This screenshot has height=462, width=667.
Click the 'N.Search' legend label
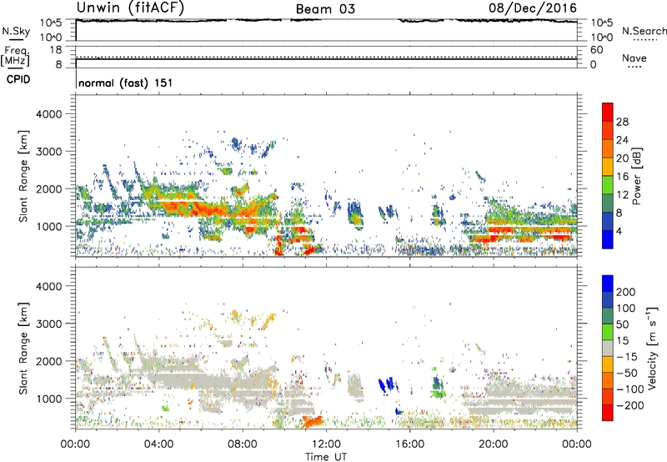click(644, 31)
